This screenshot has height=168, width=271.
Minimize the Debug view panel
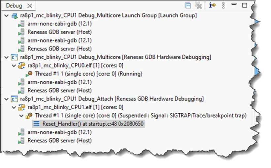(x=234, y=4)
